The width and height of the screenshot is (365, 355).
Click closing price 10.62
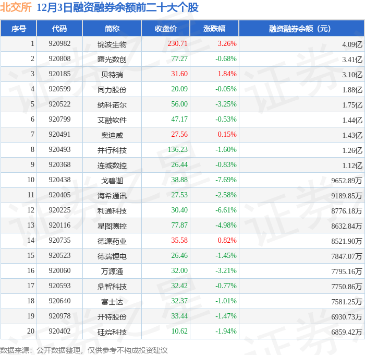click(179, 332)
